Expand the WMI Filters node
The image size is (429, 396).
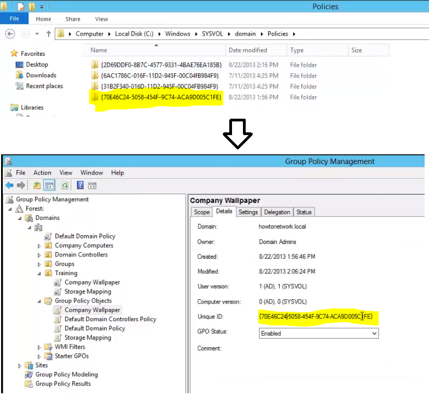39,347
